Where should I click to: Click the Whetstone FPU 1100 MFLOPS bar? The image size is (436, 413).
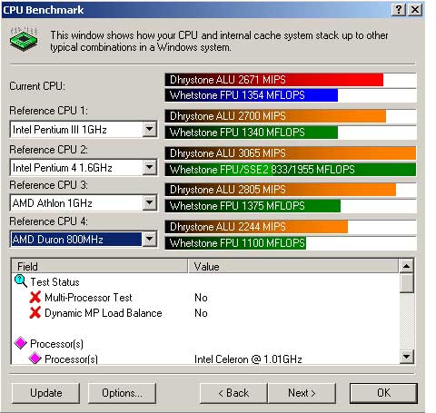(x=235, y=243)
